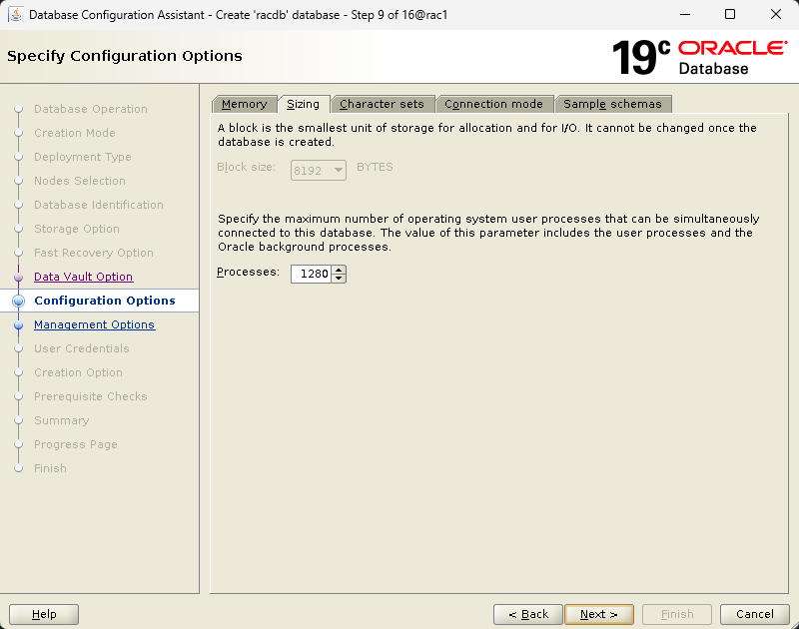The height and width of the screenshot is (629, 799).
Task: Select the Configuration Options step
Action: click(105, 301)
